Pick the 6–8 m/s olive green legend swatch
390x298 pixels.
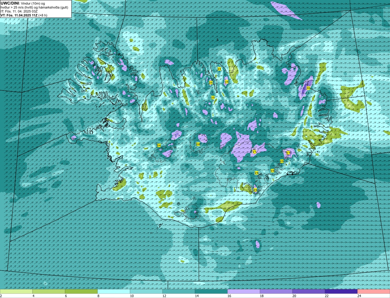81,292
